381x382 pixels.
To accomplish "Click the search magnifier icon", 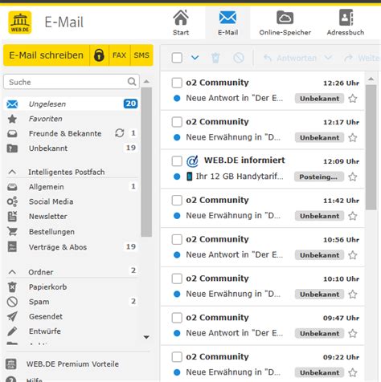I will point(132,82).
